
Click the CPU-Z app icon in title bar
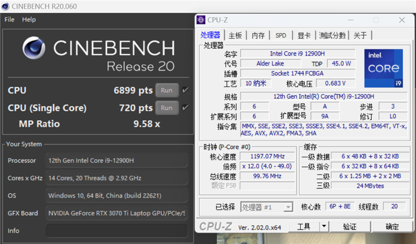201,20
